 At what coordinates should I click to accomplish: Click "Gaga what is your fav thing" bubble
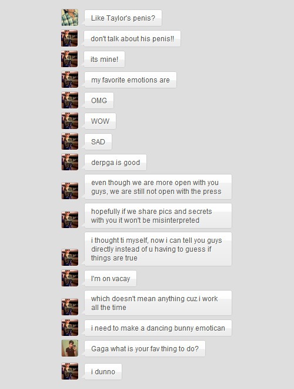pyautogui.click(x=145, y=348)
